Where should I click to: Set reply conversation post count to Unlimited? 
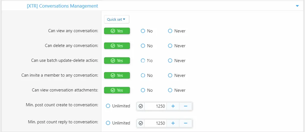108,123
